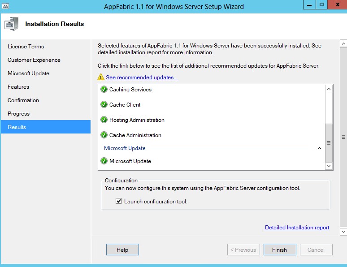Image resolution: width=347 pixels, height=267 pixels.
Task: Click the results list scrollbar thumb
Action: pyautogui.click(x=329, y=143)
